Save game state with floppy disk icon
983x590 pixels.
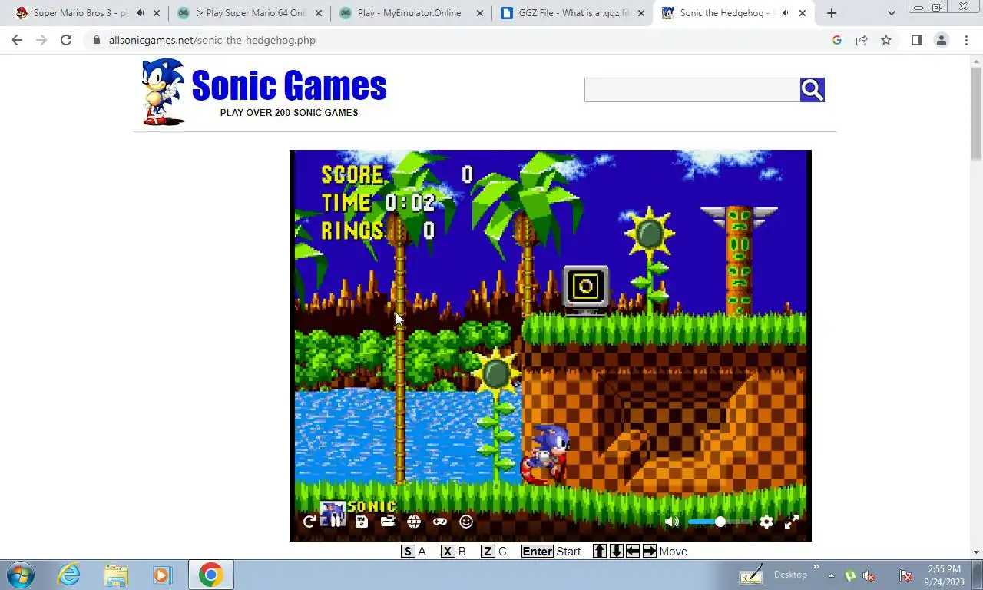pos(362,522)
